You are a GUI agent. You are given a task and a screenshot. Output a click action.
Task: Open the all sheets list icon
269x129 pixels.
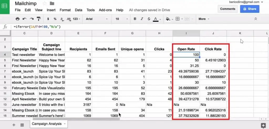(x=22, y=125)
